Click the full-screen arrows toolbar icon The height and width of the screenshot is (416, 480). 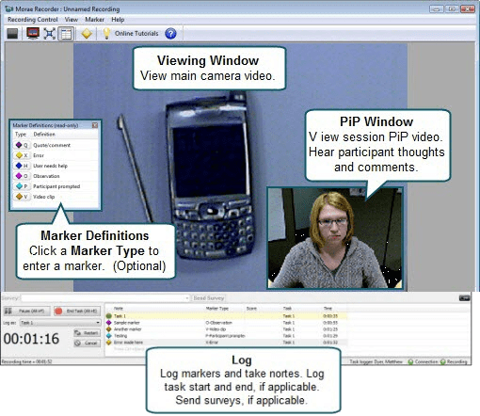pos(50,34)
